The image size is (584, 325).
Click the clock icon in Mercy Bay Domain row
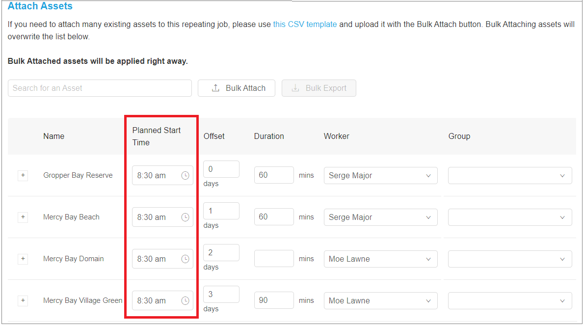(185, 259)
